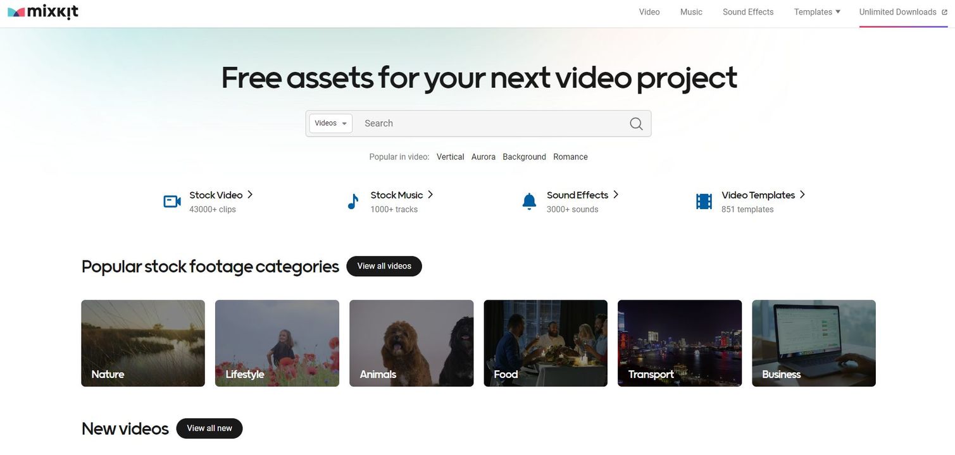Click the 851 templates text
This screenshot has width=955, height=455.
[747, 209]
